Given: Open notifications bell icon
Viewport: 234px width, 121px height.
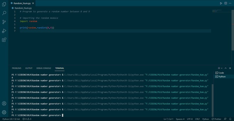Looking at the screenshot, I should point(230,119).
